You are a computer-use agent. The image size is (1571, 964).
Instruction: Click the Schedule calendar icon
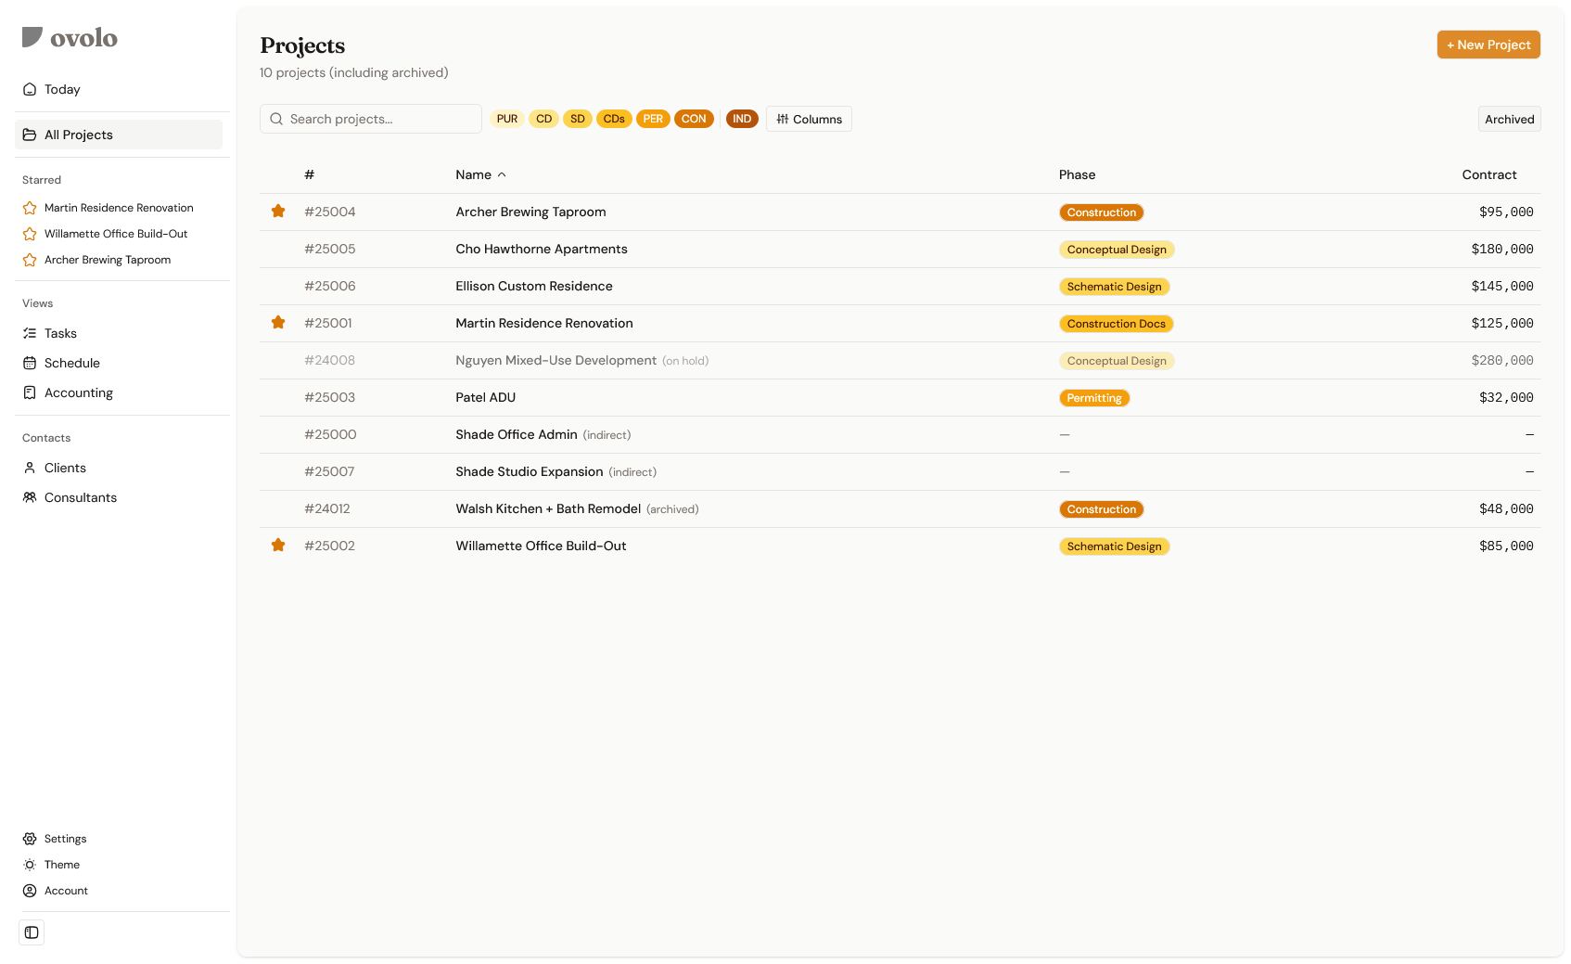click(x=30, y=363)
